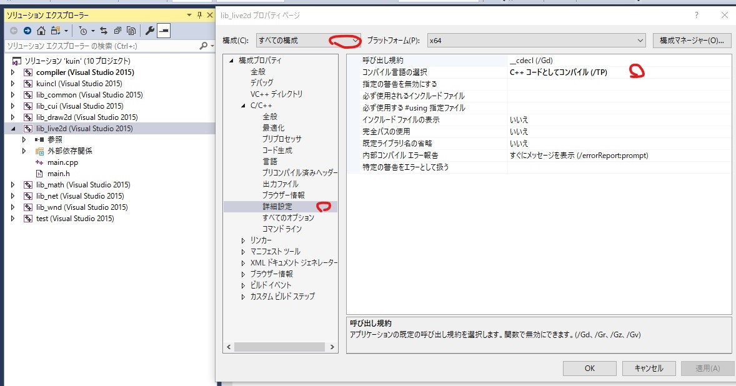Collapse all nodes via the toolbar icon
This screenshot has height=386, width=736.
coord(118,31)
